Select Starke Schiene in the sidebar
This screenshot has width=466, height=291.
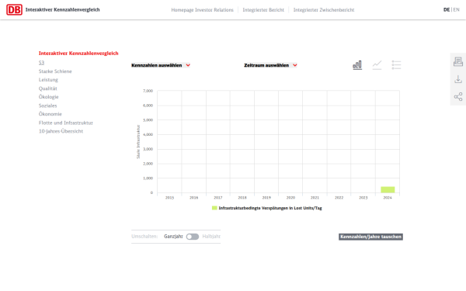tap(55, 71)
